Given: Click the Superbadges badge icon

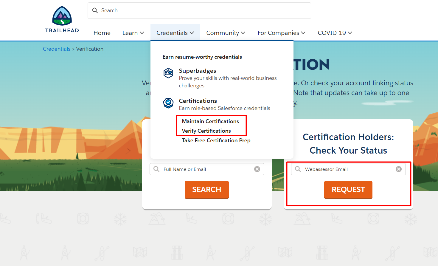Looking at the screenshot, I should coord(168,73).
